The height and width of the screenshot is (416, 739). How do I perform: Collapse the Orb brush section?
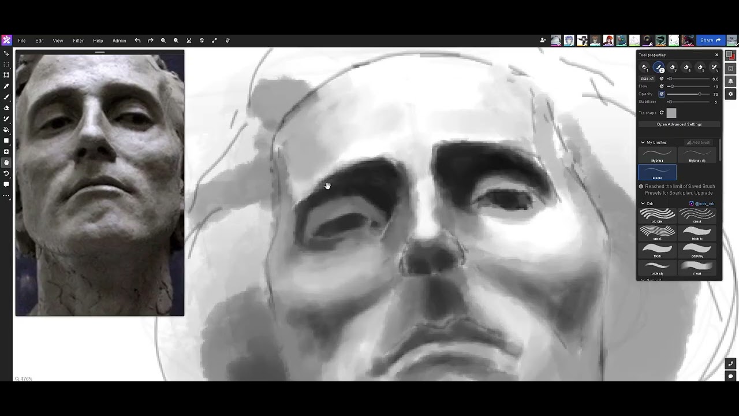[x=643, y=203]
